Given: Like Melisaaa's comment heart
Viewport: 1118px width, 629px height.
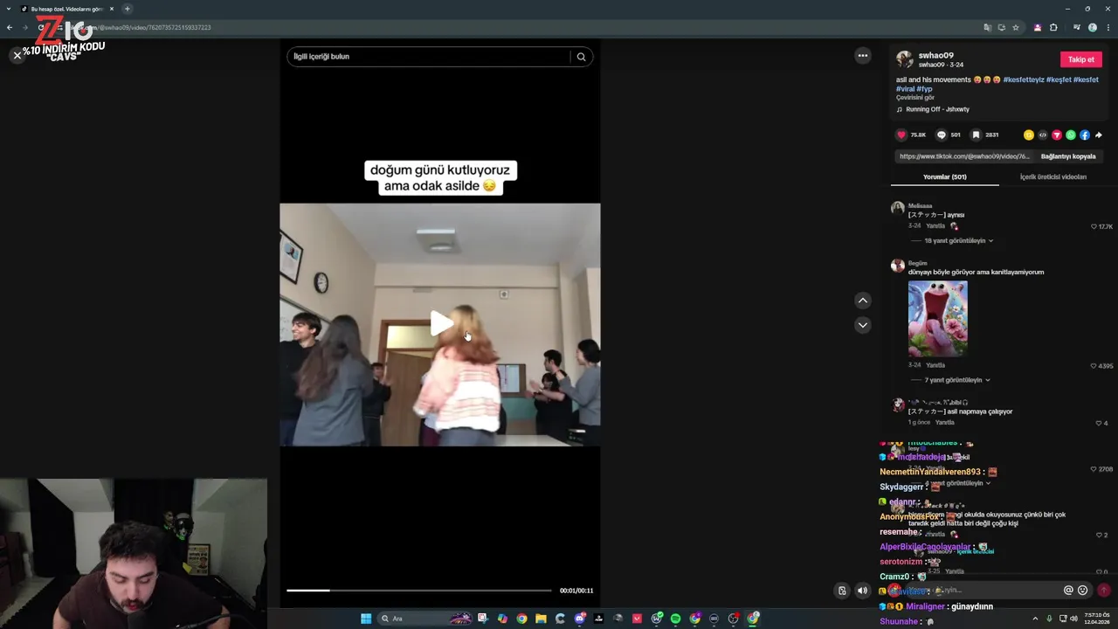Looking at the screenshot, I should [1094, 226].
